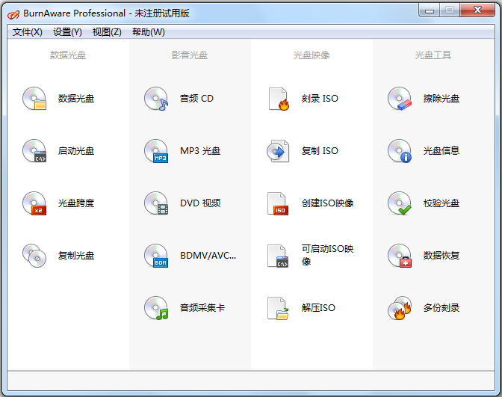Choose the 启动光盘 text label

tap(76, 150)
